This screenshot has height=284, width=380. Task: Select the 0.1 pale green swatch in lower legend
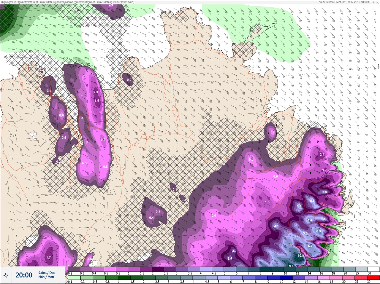click(74, 278)
